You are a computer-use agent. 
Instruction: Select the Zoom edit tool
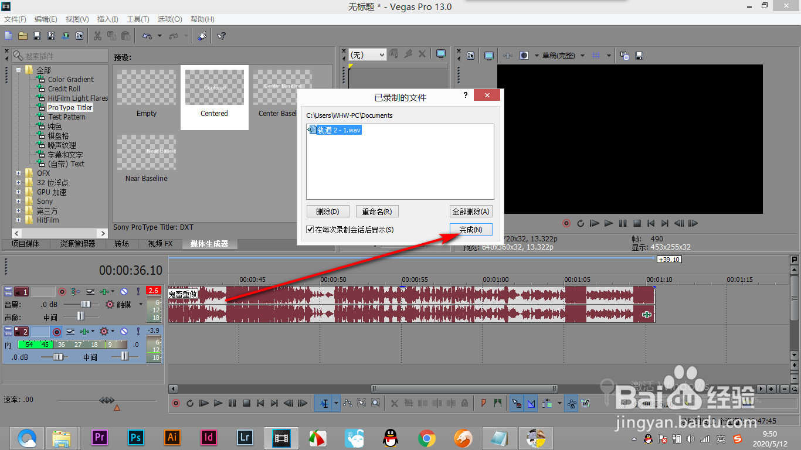pyautogui.click(x=376, y=403)
